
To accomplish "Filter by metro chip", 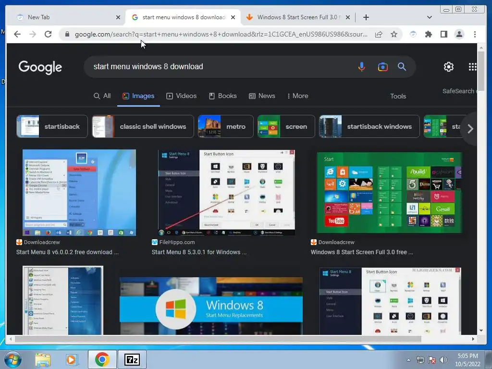I will pos(226,126).
